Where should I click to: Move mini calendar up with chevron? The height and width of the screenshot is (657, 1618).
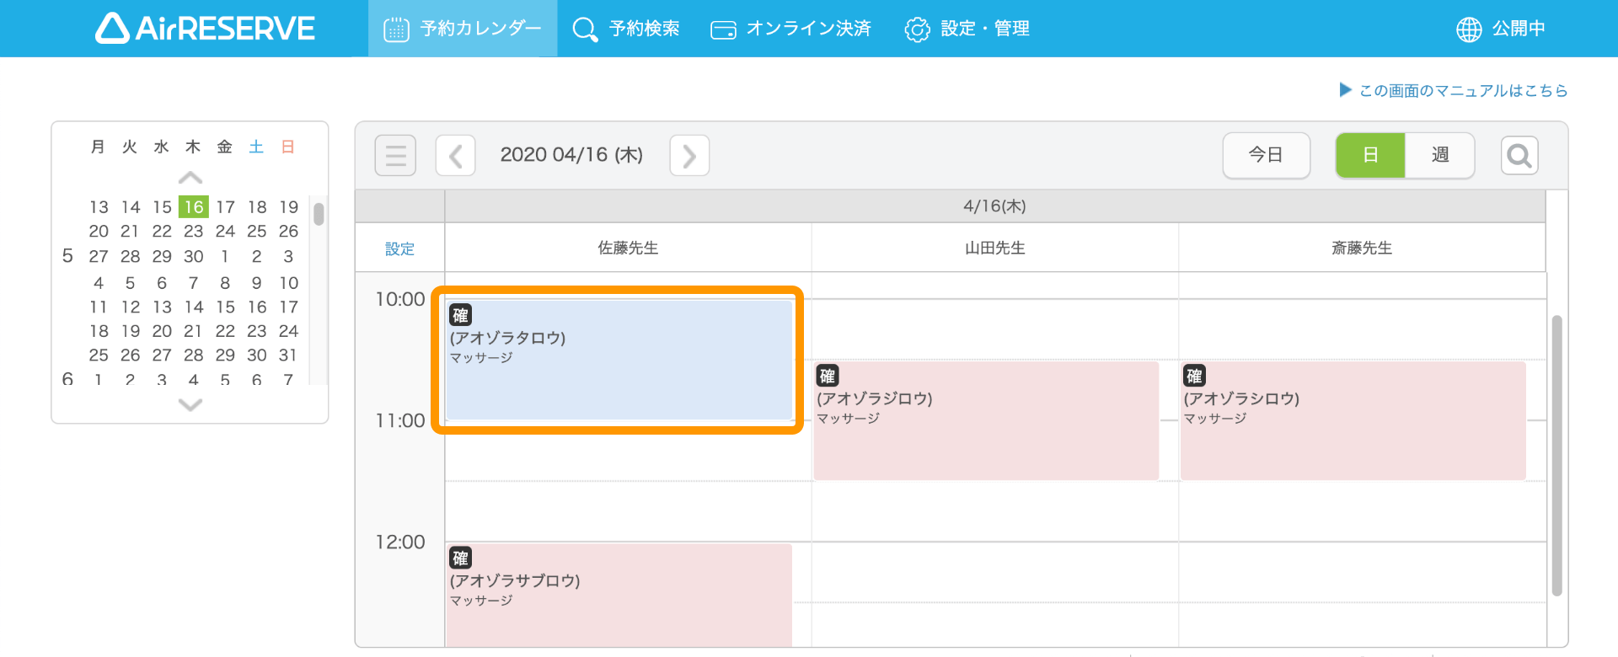tap(190, 178)
